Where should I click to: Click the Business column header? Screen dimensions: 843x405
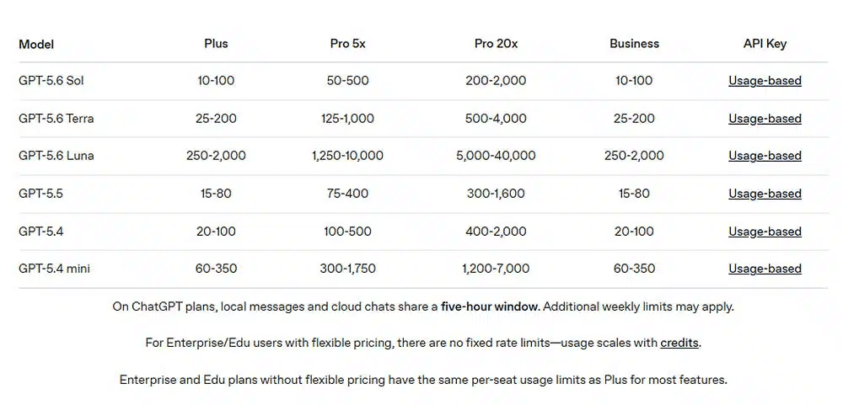(x=634, y=44)
